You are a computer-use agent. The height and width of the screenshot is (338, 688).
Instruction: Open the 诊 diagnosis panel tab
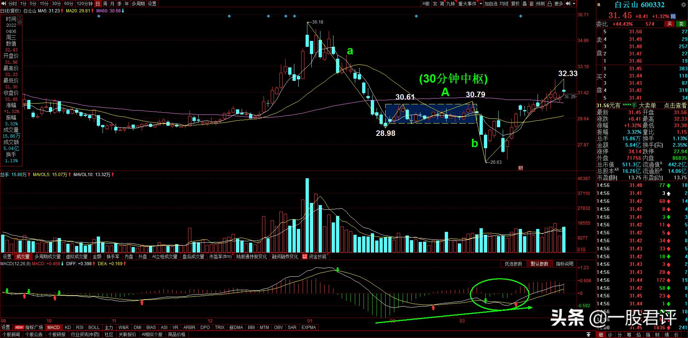pyautogui.click(x=610, y=334)
